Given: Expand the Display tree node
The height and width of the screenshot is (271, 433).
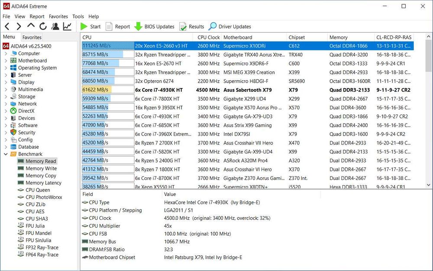Looking at the screenshot, I should 6,82.
